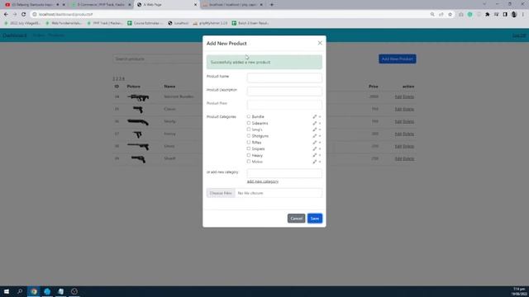Check the Smg's category checkbox

[249, 130]
